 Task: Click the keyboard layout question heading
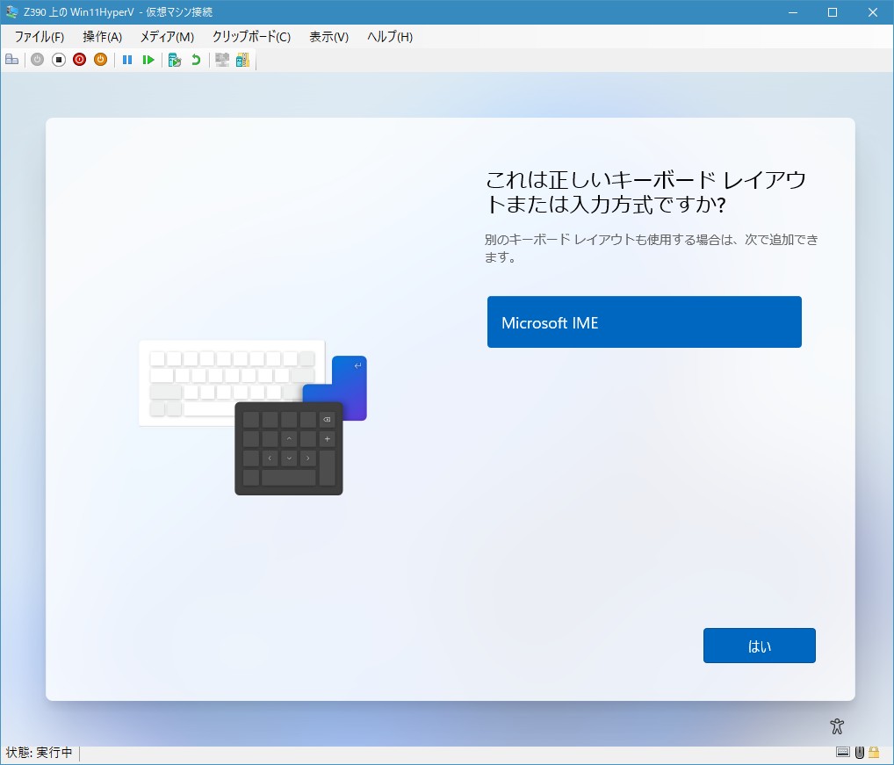tap(645, 191)
